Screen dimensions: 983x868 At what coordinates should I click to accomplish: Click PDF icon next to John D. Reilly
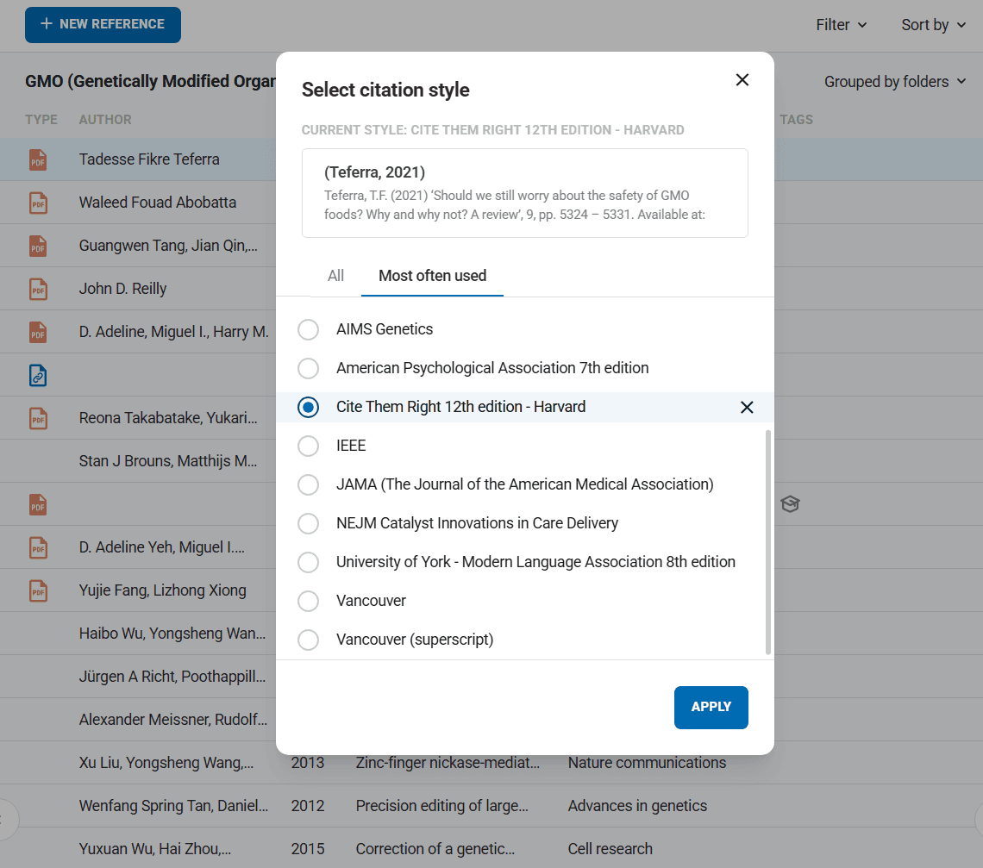click(38, 289)
